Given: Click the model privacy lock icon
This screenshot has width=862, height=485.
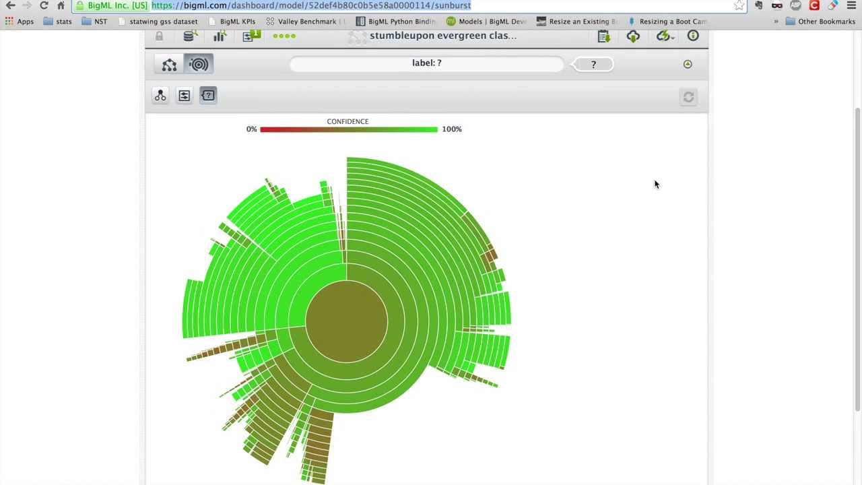Looking at the screenshot, I should pos(159,36).
